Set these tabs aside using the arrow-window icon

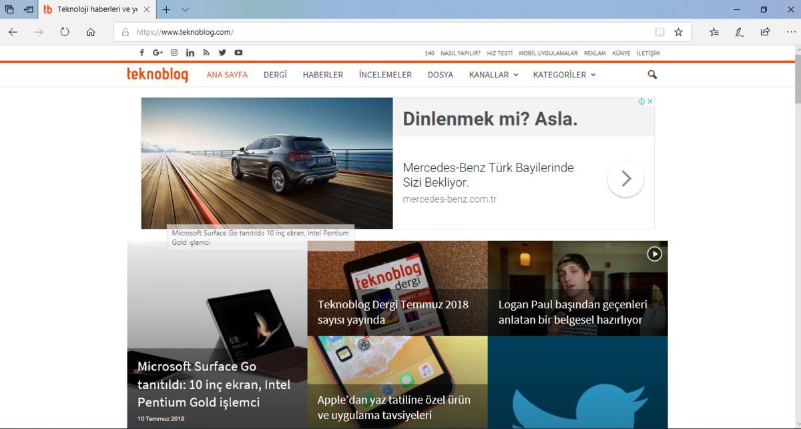click(x=29, y=10)
